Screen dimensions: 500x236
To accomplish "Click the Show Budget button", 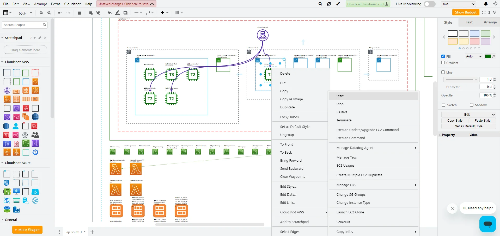I will tap(466, 12).
